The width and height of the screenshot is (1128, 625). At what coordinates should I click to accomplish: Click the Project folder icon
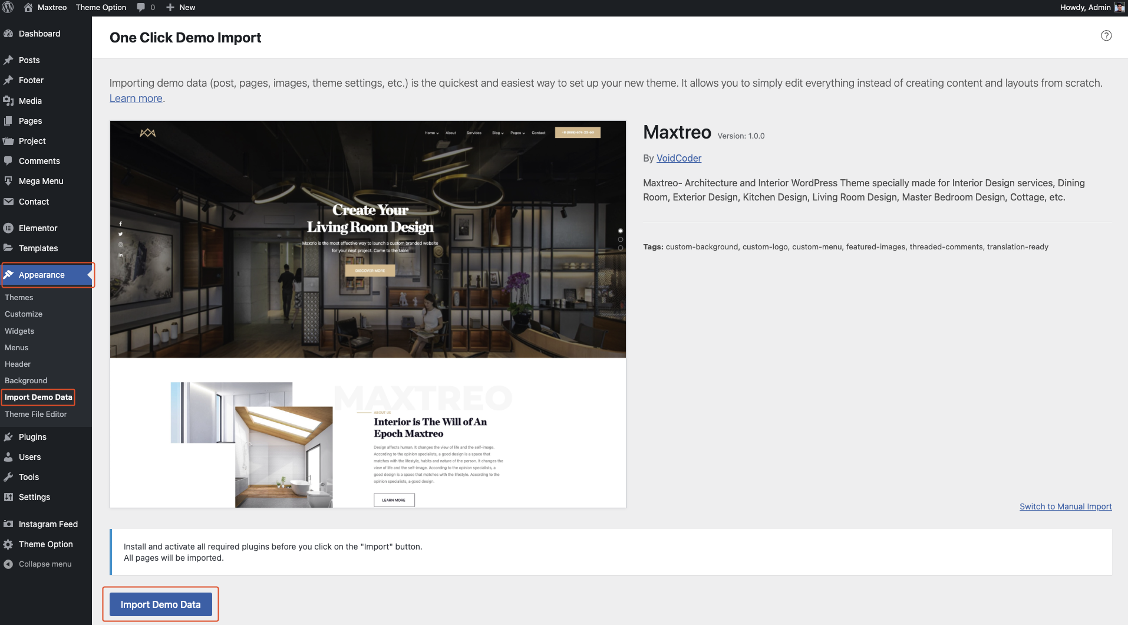(x=8, y=141)
